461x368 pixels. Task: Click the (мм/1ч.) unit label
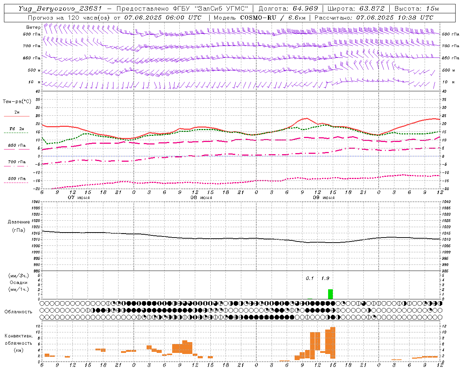click(19, 289)
